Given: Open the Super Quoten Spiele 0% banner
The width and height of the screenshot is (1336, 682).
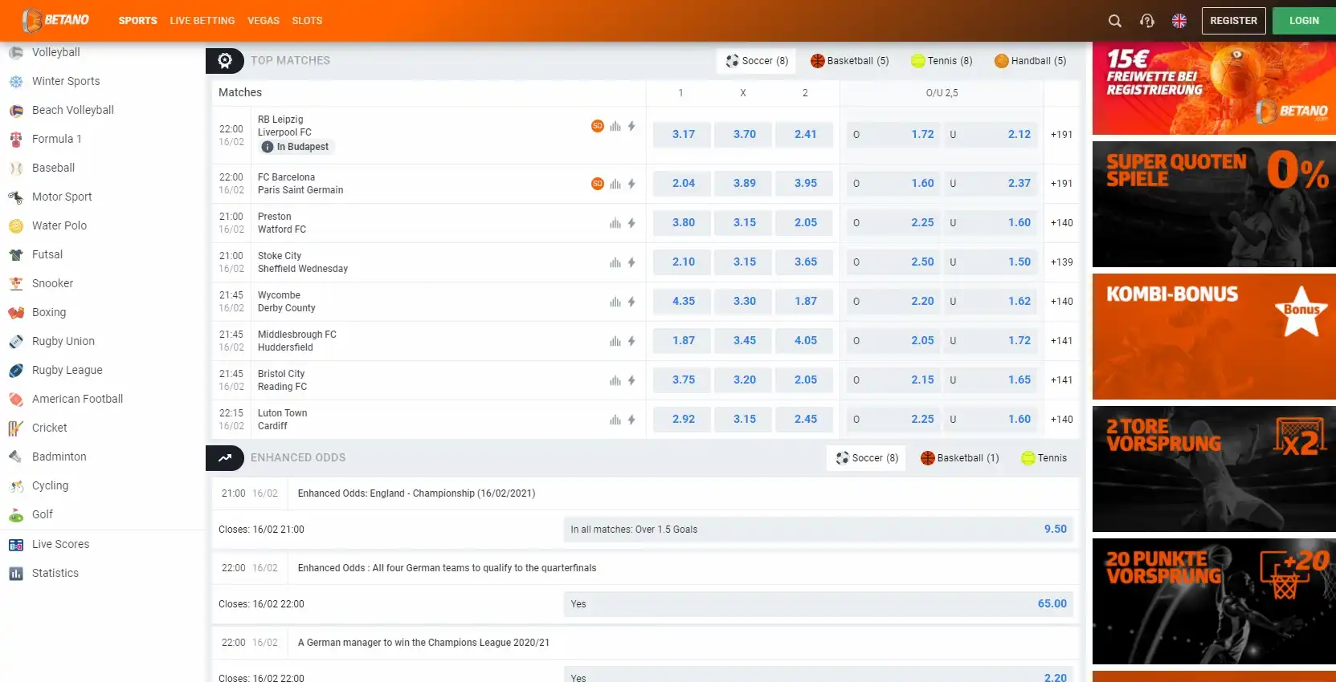Looking at the screenshot, I should coord(1214,205).
